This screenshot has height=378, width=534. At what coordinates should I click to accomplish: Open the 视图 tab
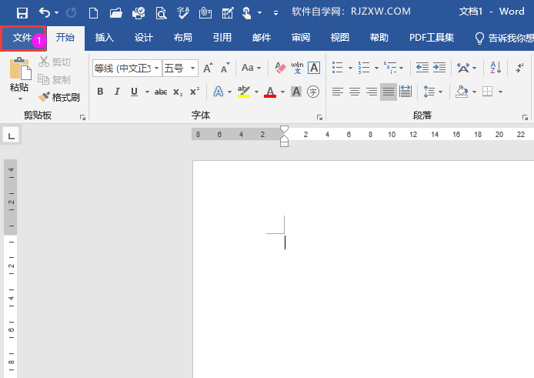click(340, 38)
